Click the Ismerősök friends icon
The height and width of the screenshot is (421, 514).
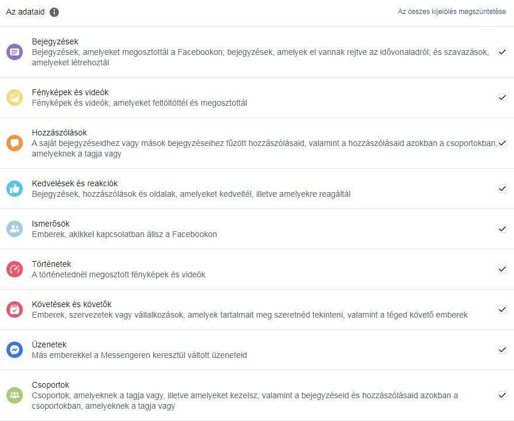pyautogui.click(x=14, y=229)
